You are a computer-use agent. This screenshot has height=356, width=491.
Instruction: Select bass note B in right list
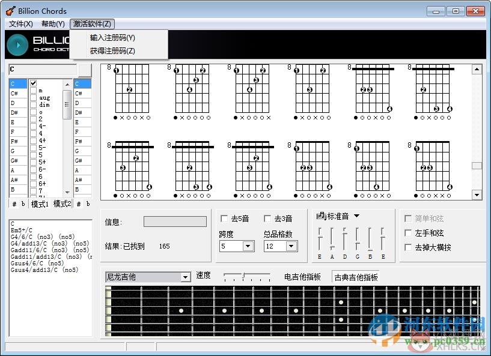83,189
